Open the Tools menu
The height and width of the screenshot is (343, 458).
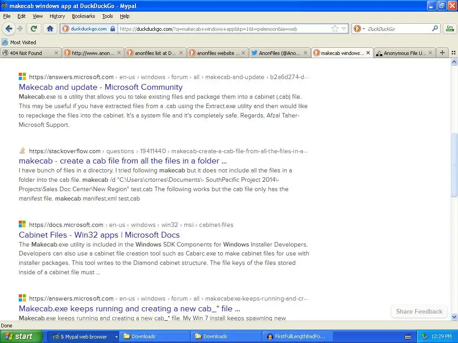[107, 16]
